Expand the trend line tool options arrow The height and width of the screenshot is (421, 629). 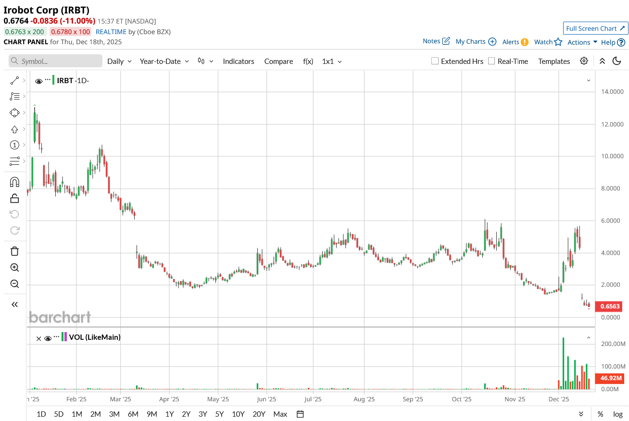[24, 81]
